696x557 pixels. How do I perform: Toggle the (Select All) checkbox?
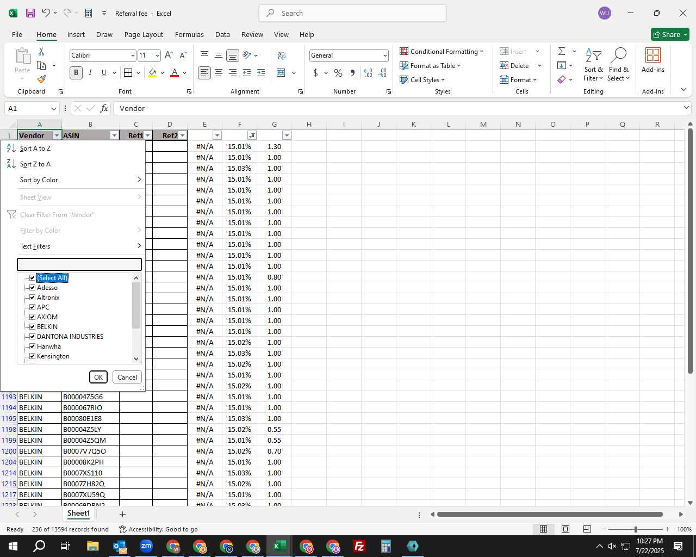pos(32,278)
